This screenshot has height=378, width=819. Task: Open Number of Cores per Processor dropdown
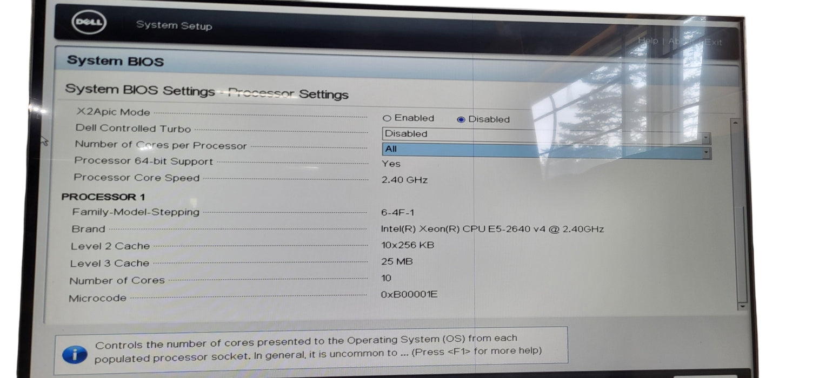coord(546,151)
